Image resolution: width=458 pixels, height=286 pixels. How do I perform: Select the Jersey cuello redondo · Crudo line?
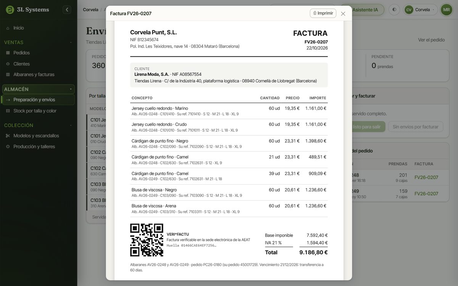[229, 127]
